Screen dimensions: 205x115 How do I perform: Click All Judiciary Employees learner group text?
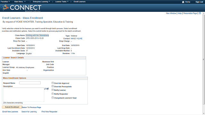tap(25, 67)
